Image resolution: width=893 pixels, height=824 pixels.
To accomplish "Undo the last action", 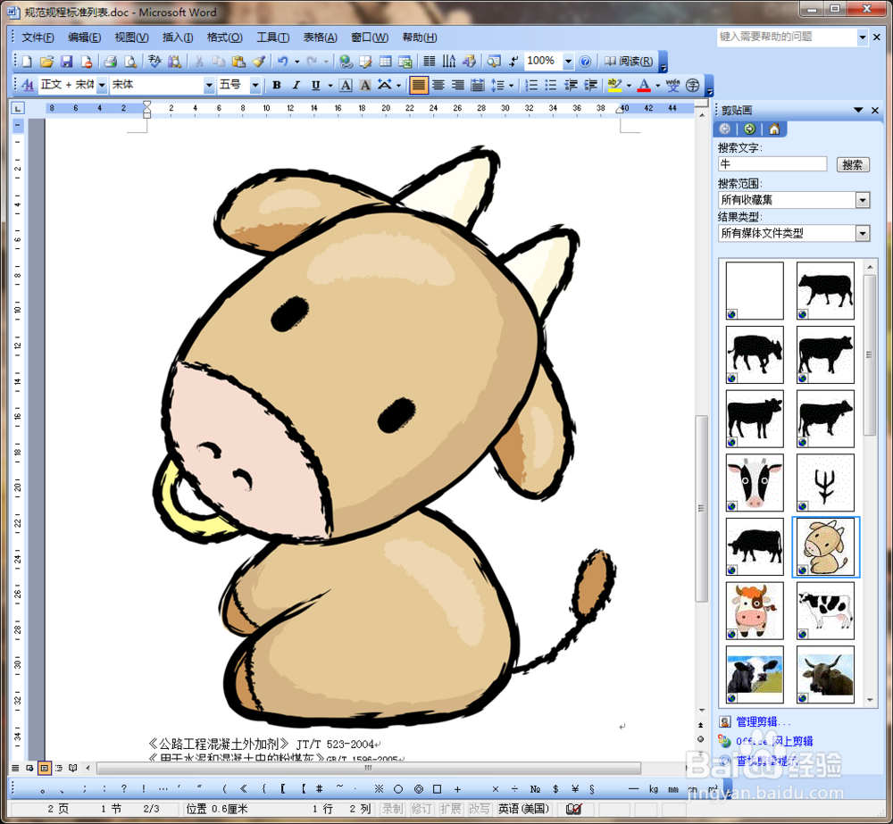I will (282, 61).
